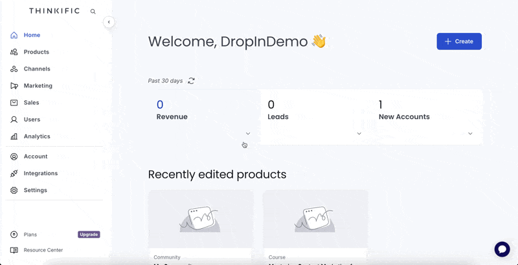Screen dimensions: 518x265
Task: Expand the Revenue card chevron
Action: 248,134
